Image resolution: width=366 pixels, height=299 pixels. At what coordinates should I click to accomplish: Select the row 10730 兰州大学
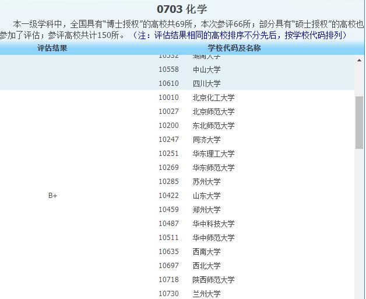(189, 294)
